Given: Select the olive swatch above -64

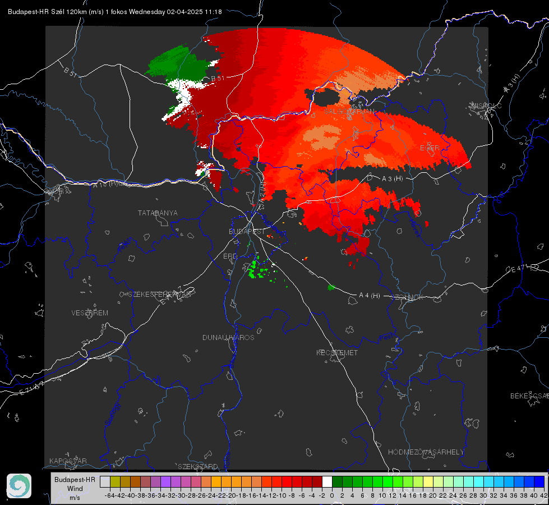Looking at the screenshot, I should [115, 481].
